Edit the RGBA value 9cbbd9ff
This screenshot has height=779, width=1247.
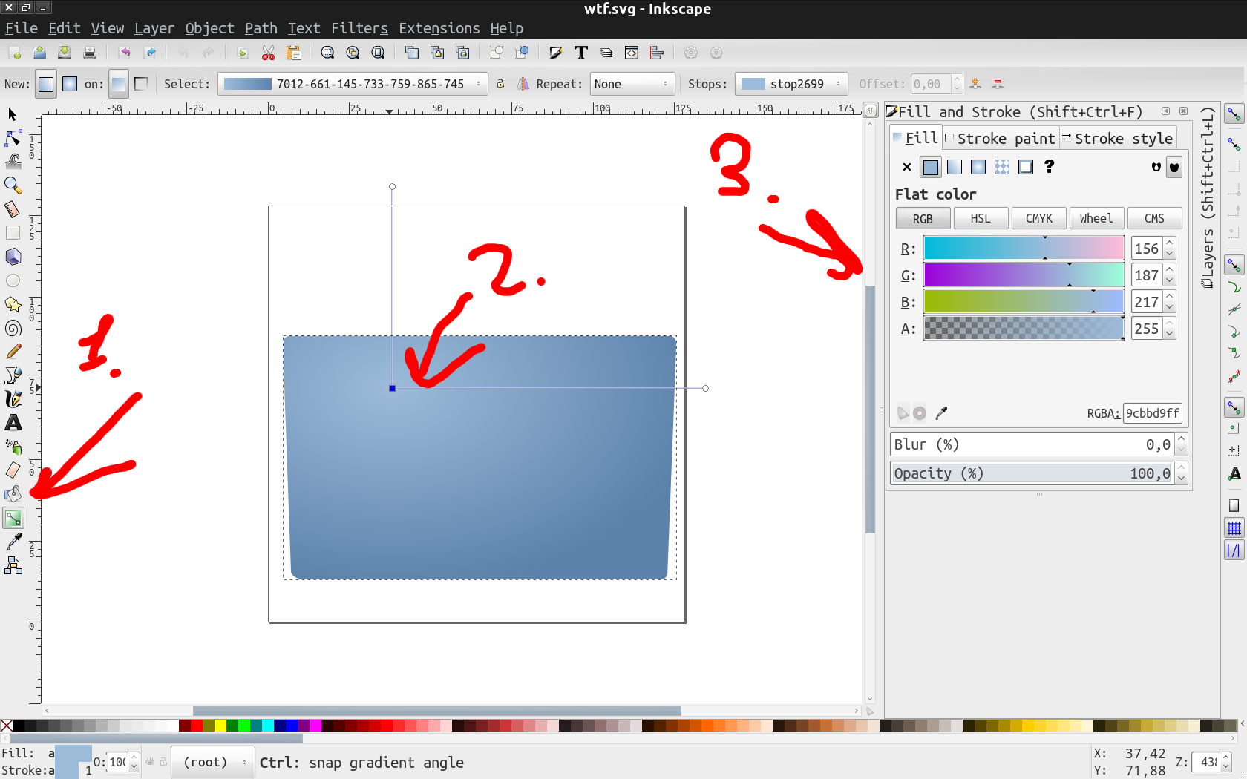pos(1152,413)
